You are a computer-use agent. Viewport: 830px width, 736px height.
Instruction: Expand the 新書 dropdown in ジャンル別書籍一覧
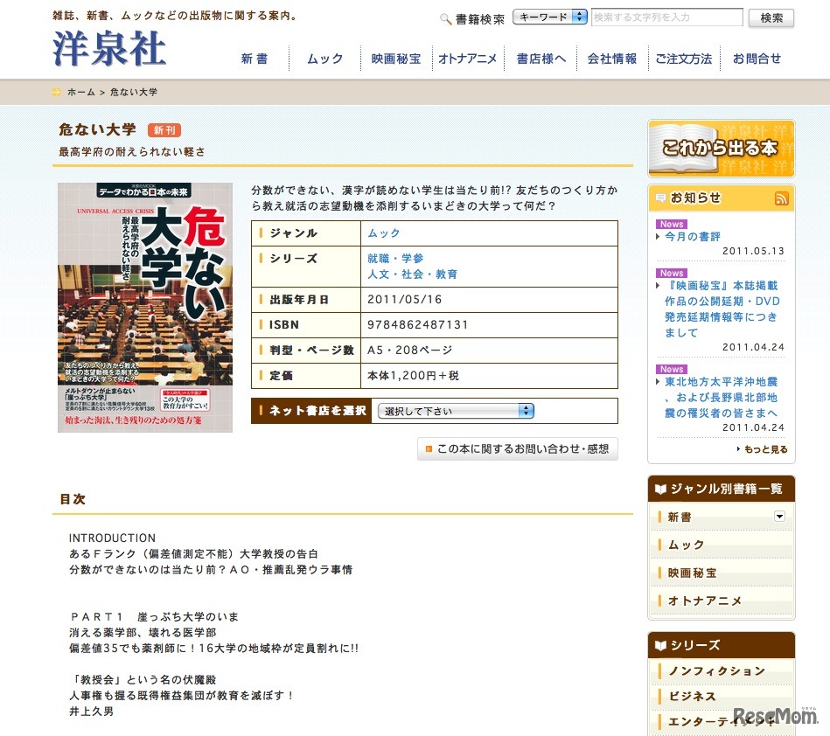[x=778, y=516]
